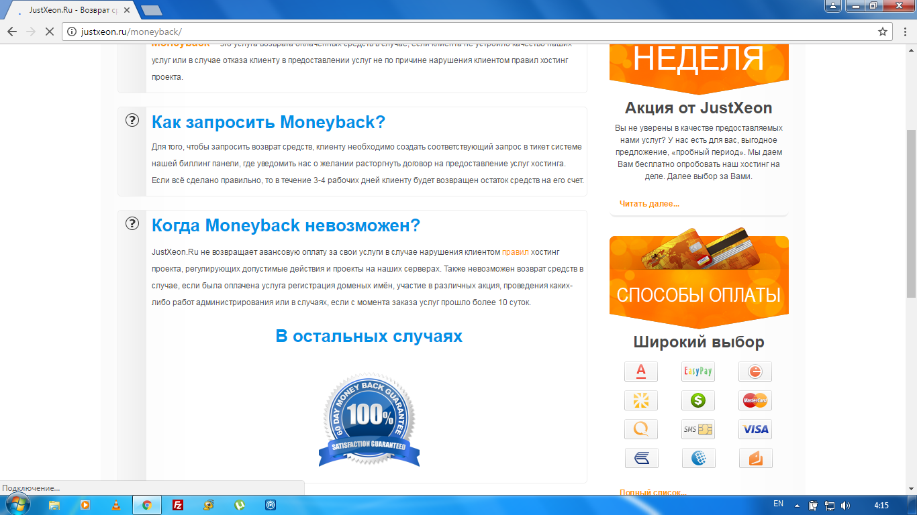Click the 'Акция от JustXeon' heading
The width and height of the screenshot is (917, 515).
699,108
